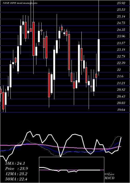The image size is (130, 183).
Task: Click the 19.64 price axis label
Action: coord(121,110)
